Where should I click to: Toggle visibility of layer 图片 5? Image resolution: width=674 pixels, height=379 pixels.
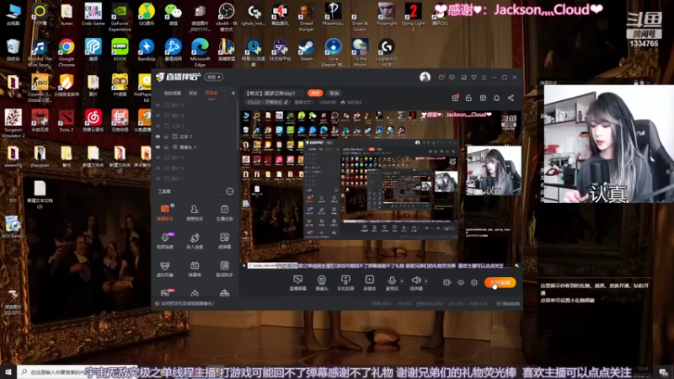158,157
